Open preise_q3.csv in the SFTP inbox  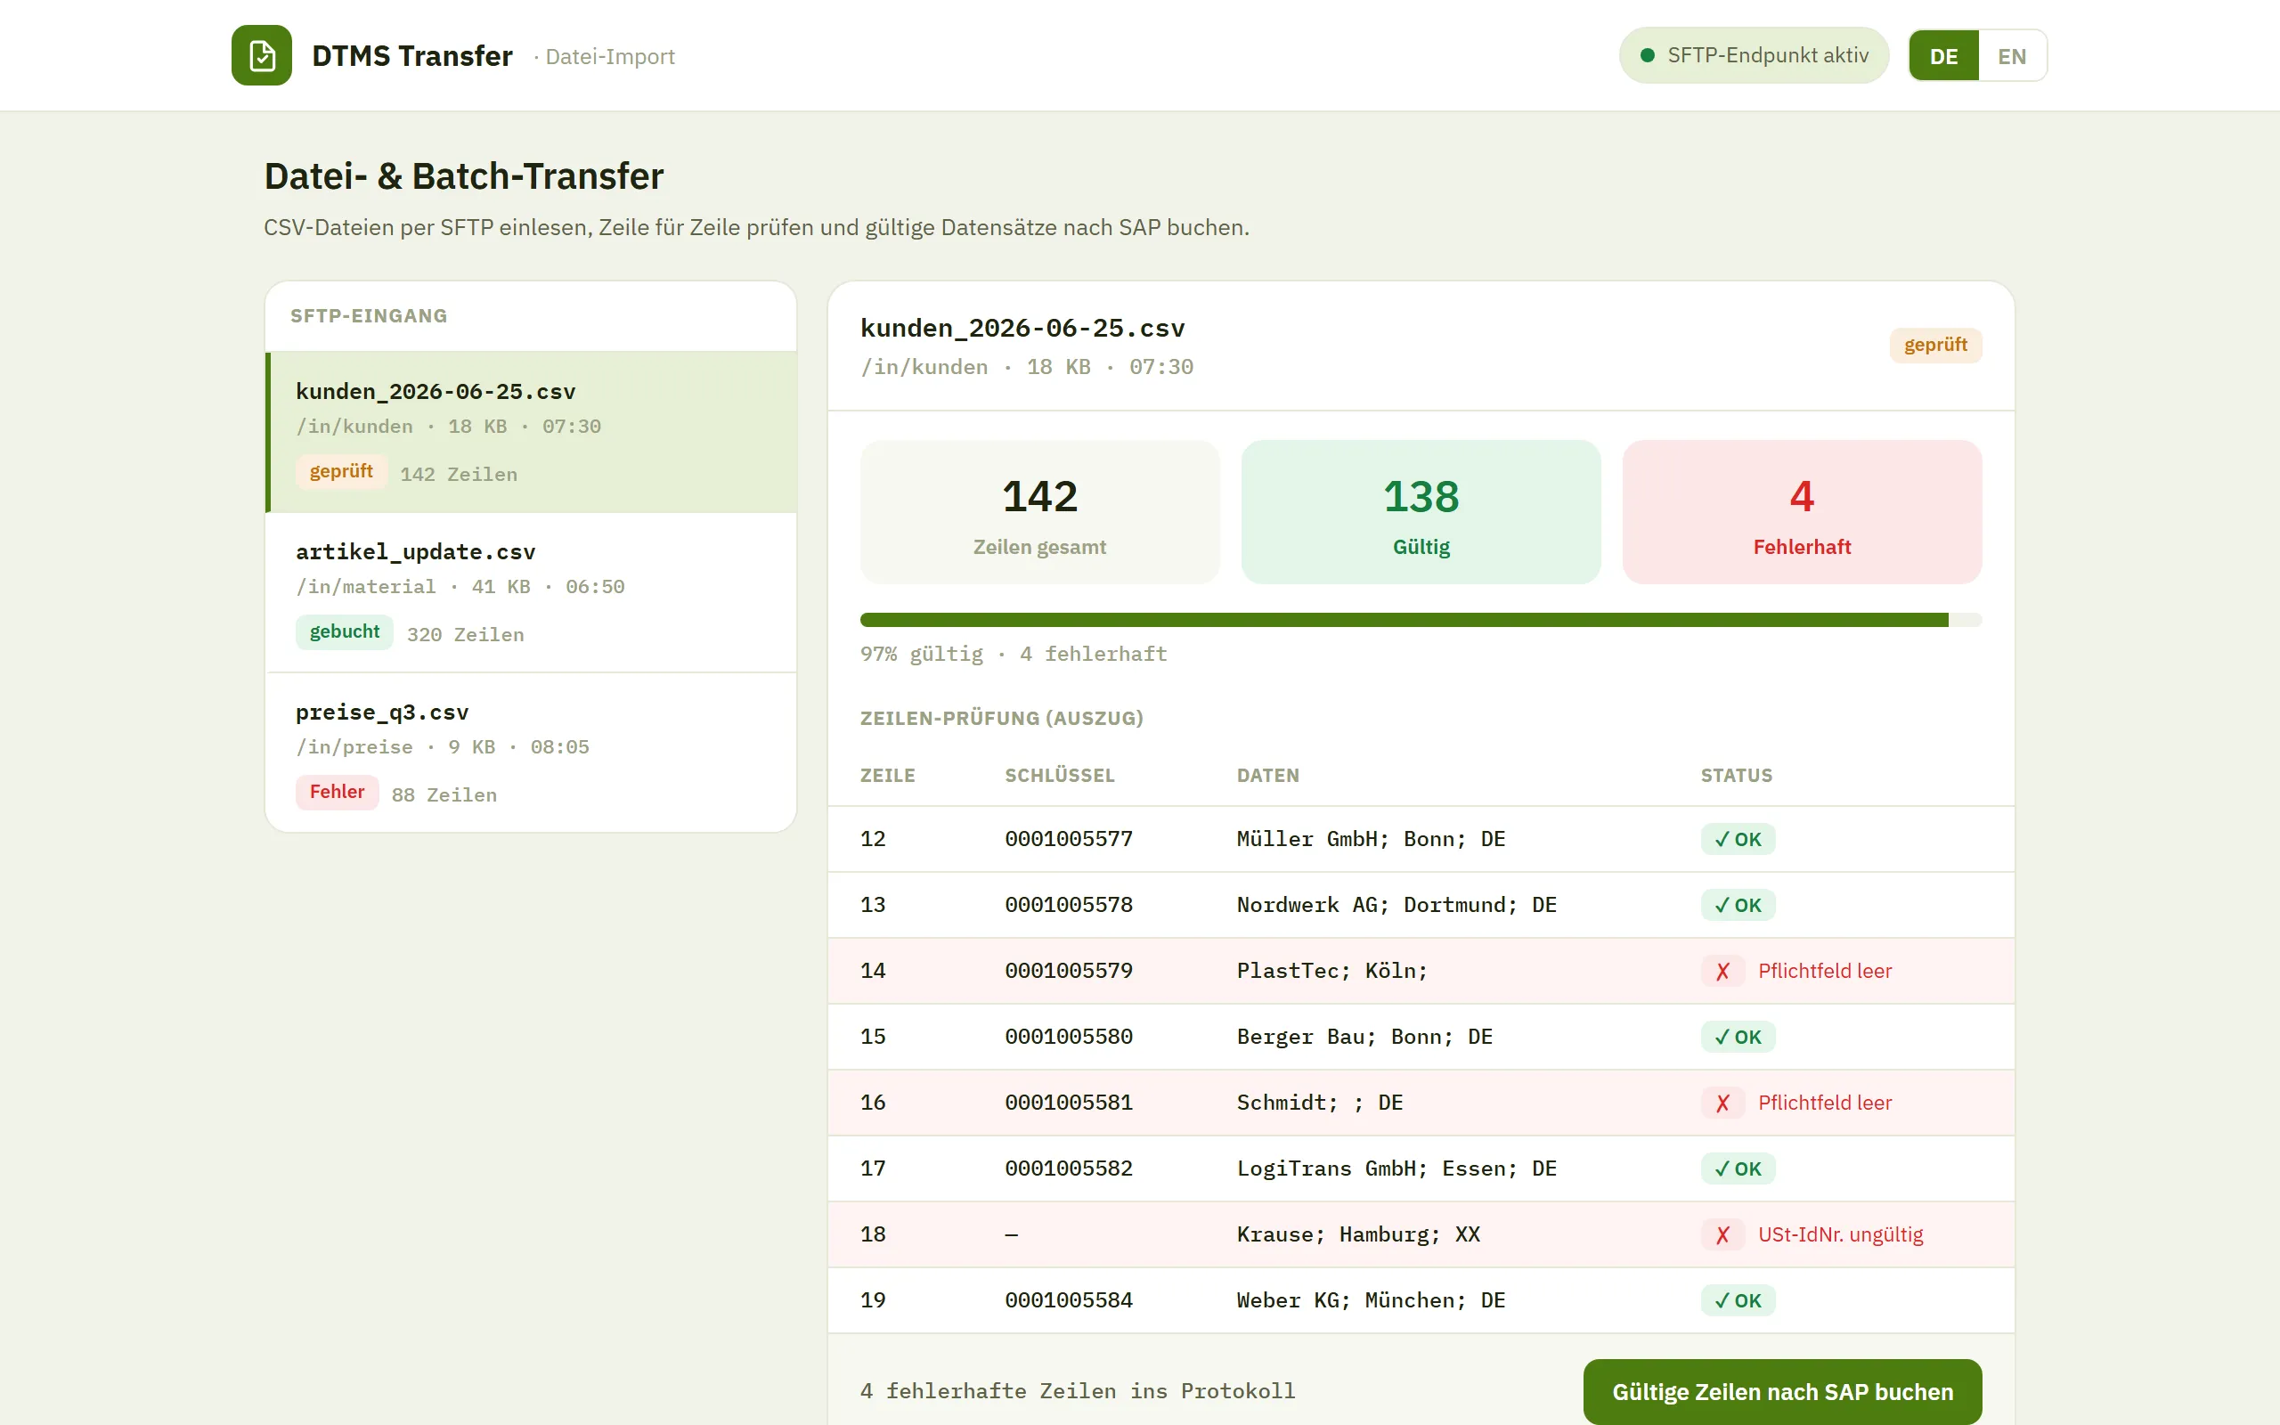click(x=532, y=752)
